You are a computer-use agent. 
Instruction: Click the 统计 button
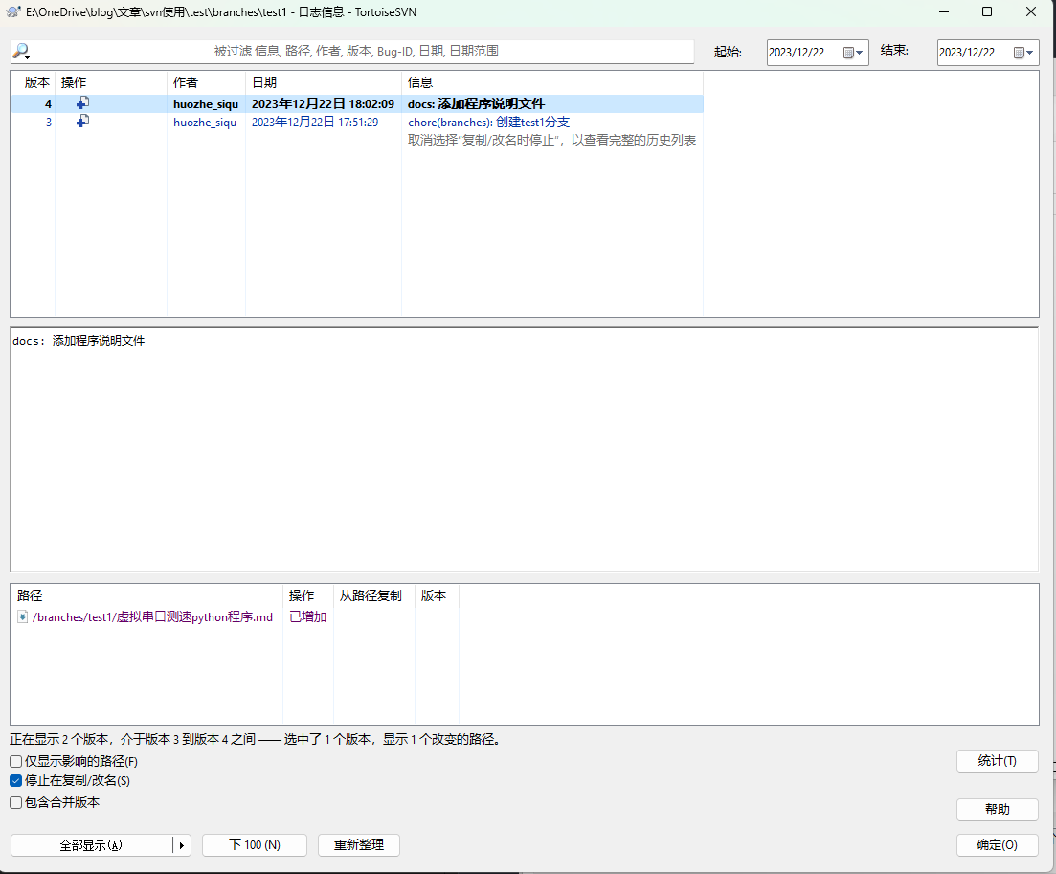997,761
